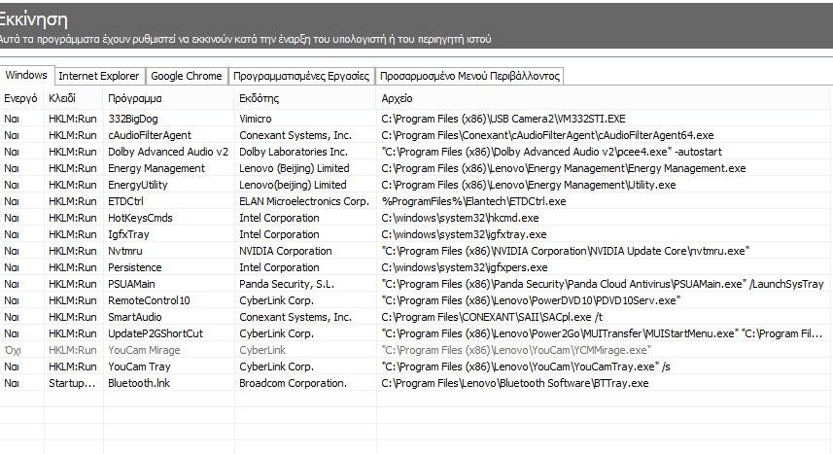This screenshot has width=833, height=454.
Task: Open the Internet Explorer tab
Action: coord(99,76)
